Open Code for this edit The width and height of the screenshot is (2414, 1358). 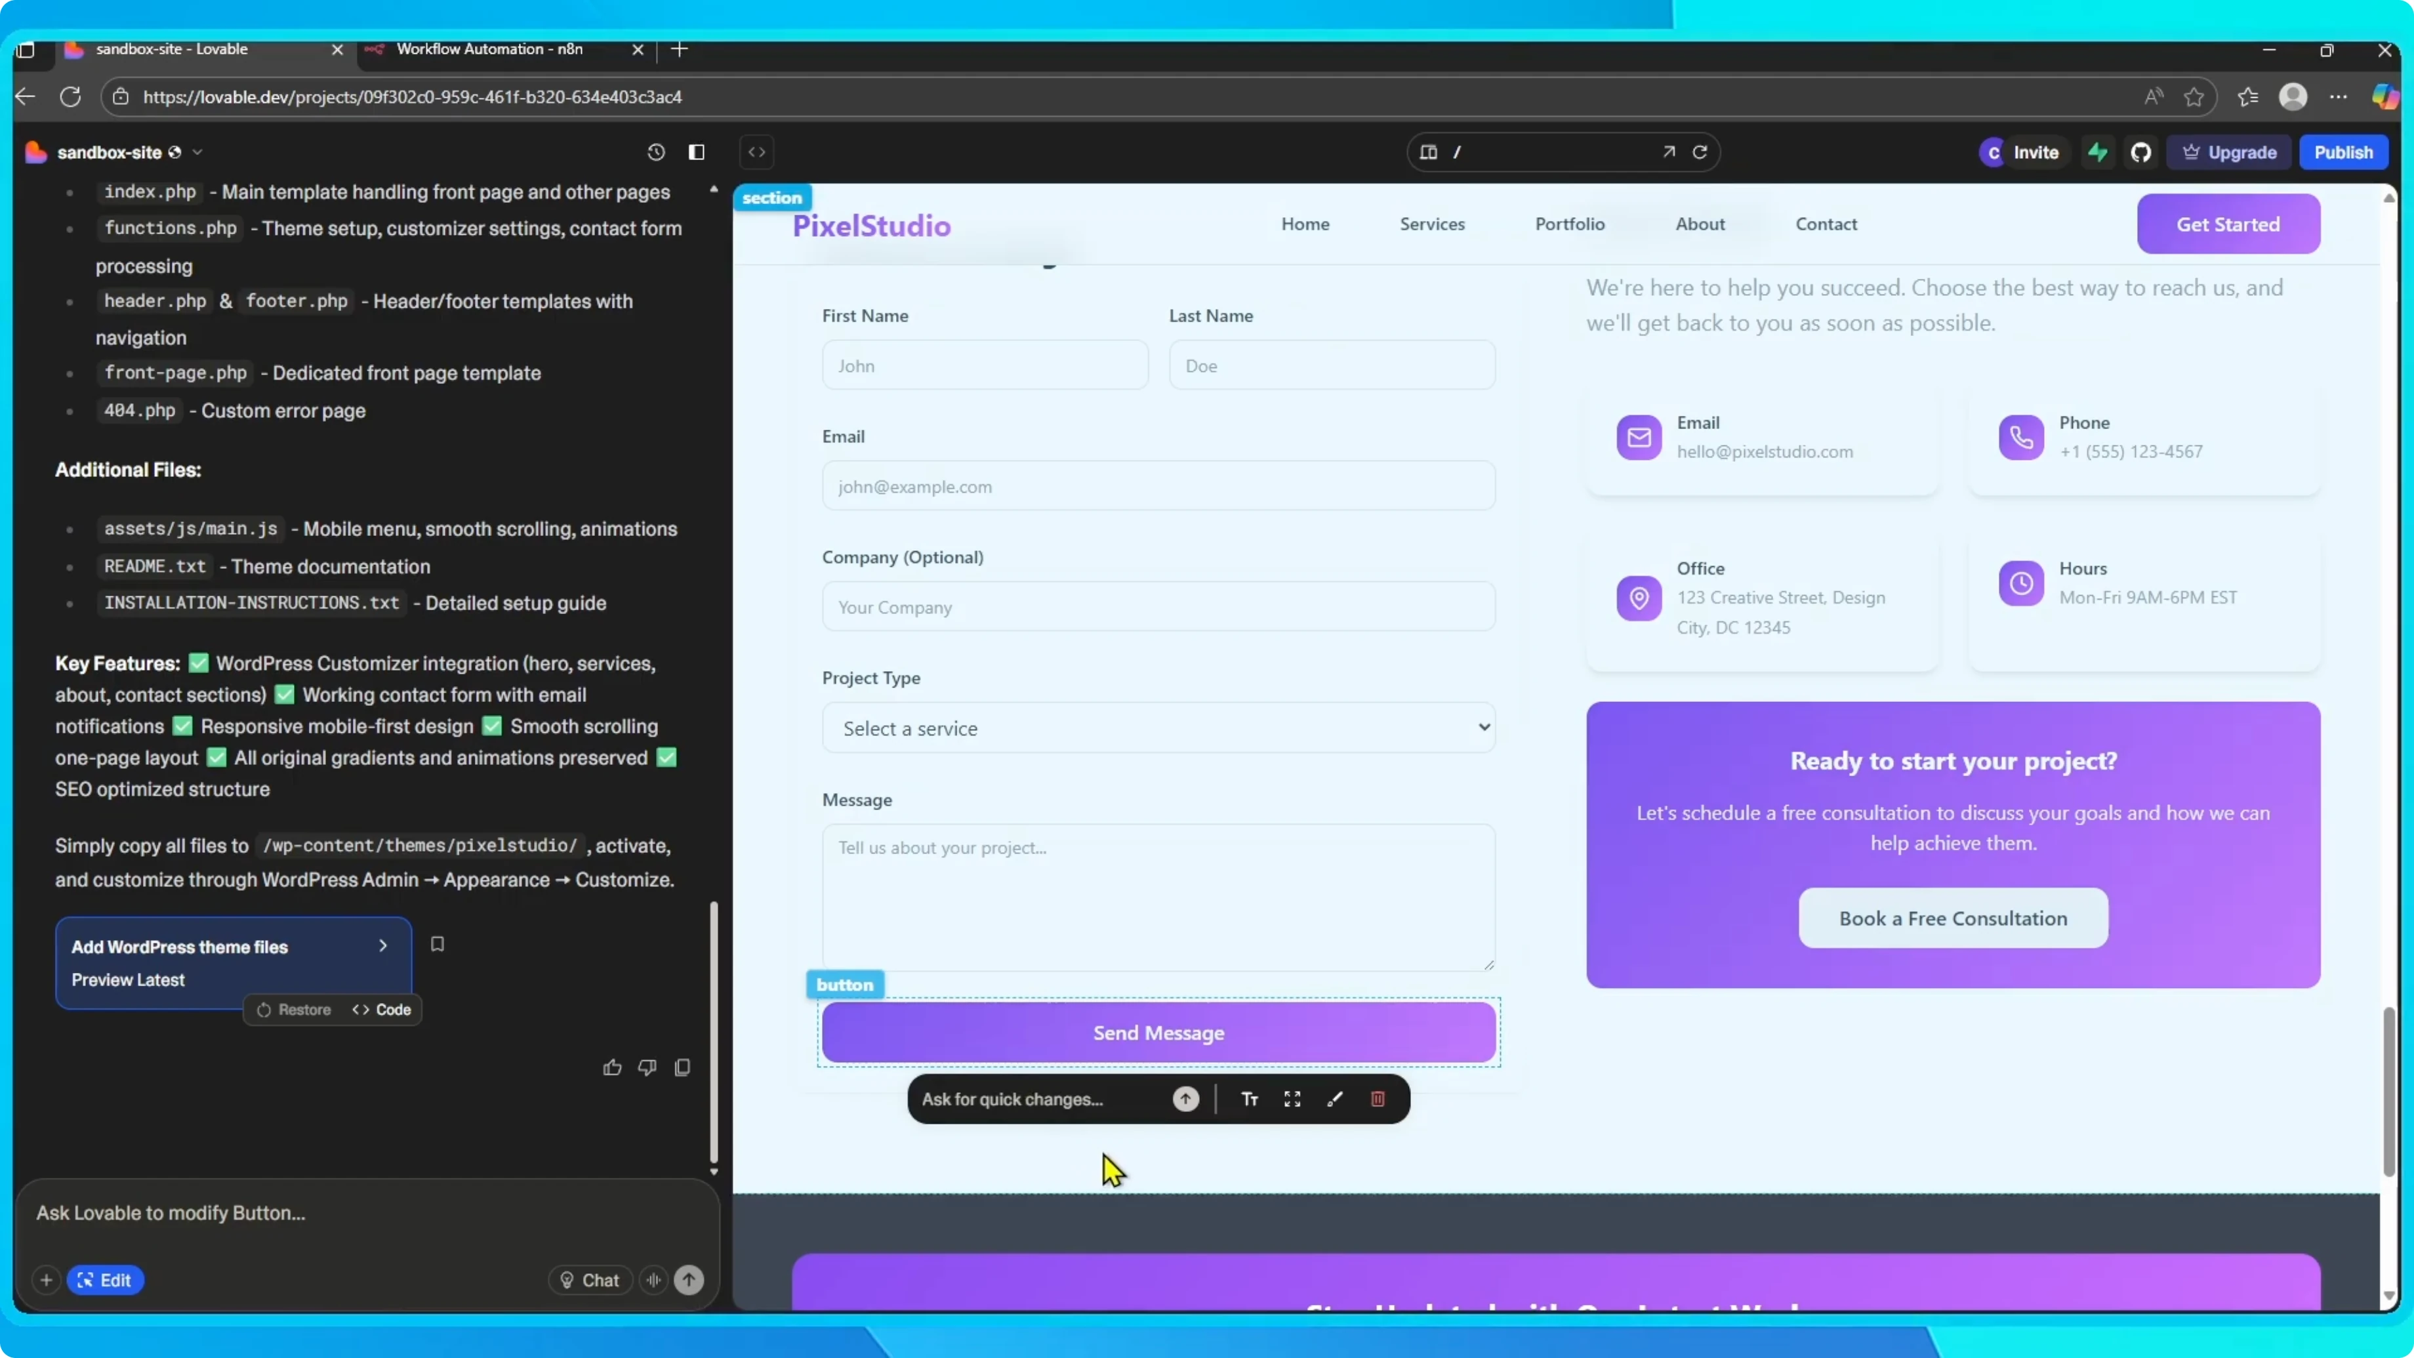pos(382,1010)
